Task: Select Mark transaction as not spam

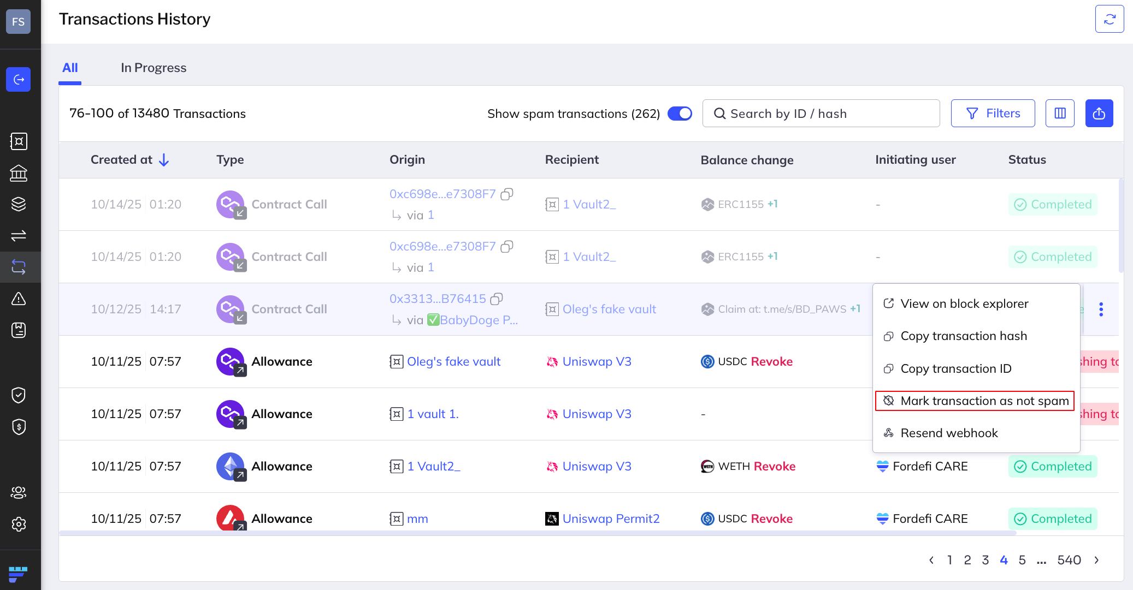Action: pos(975,401)
